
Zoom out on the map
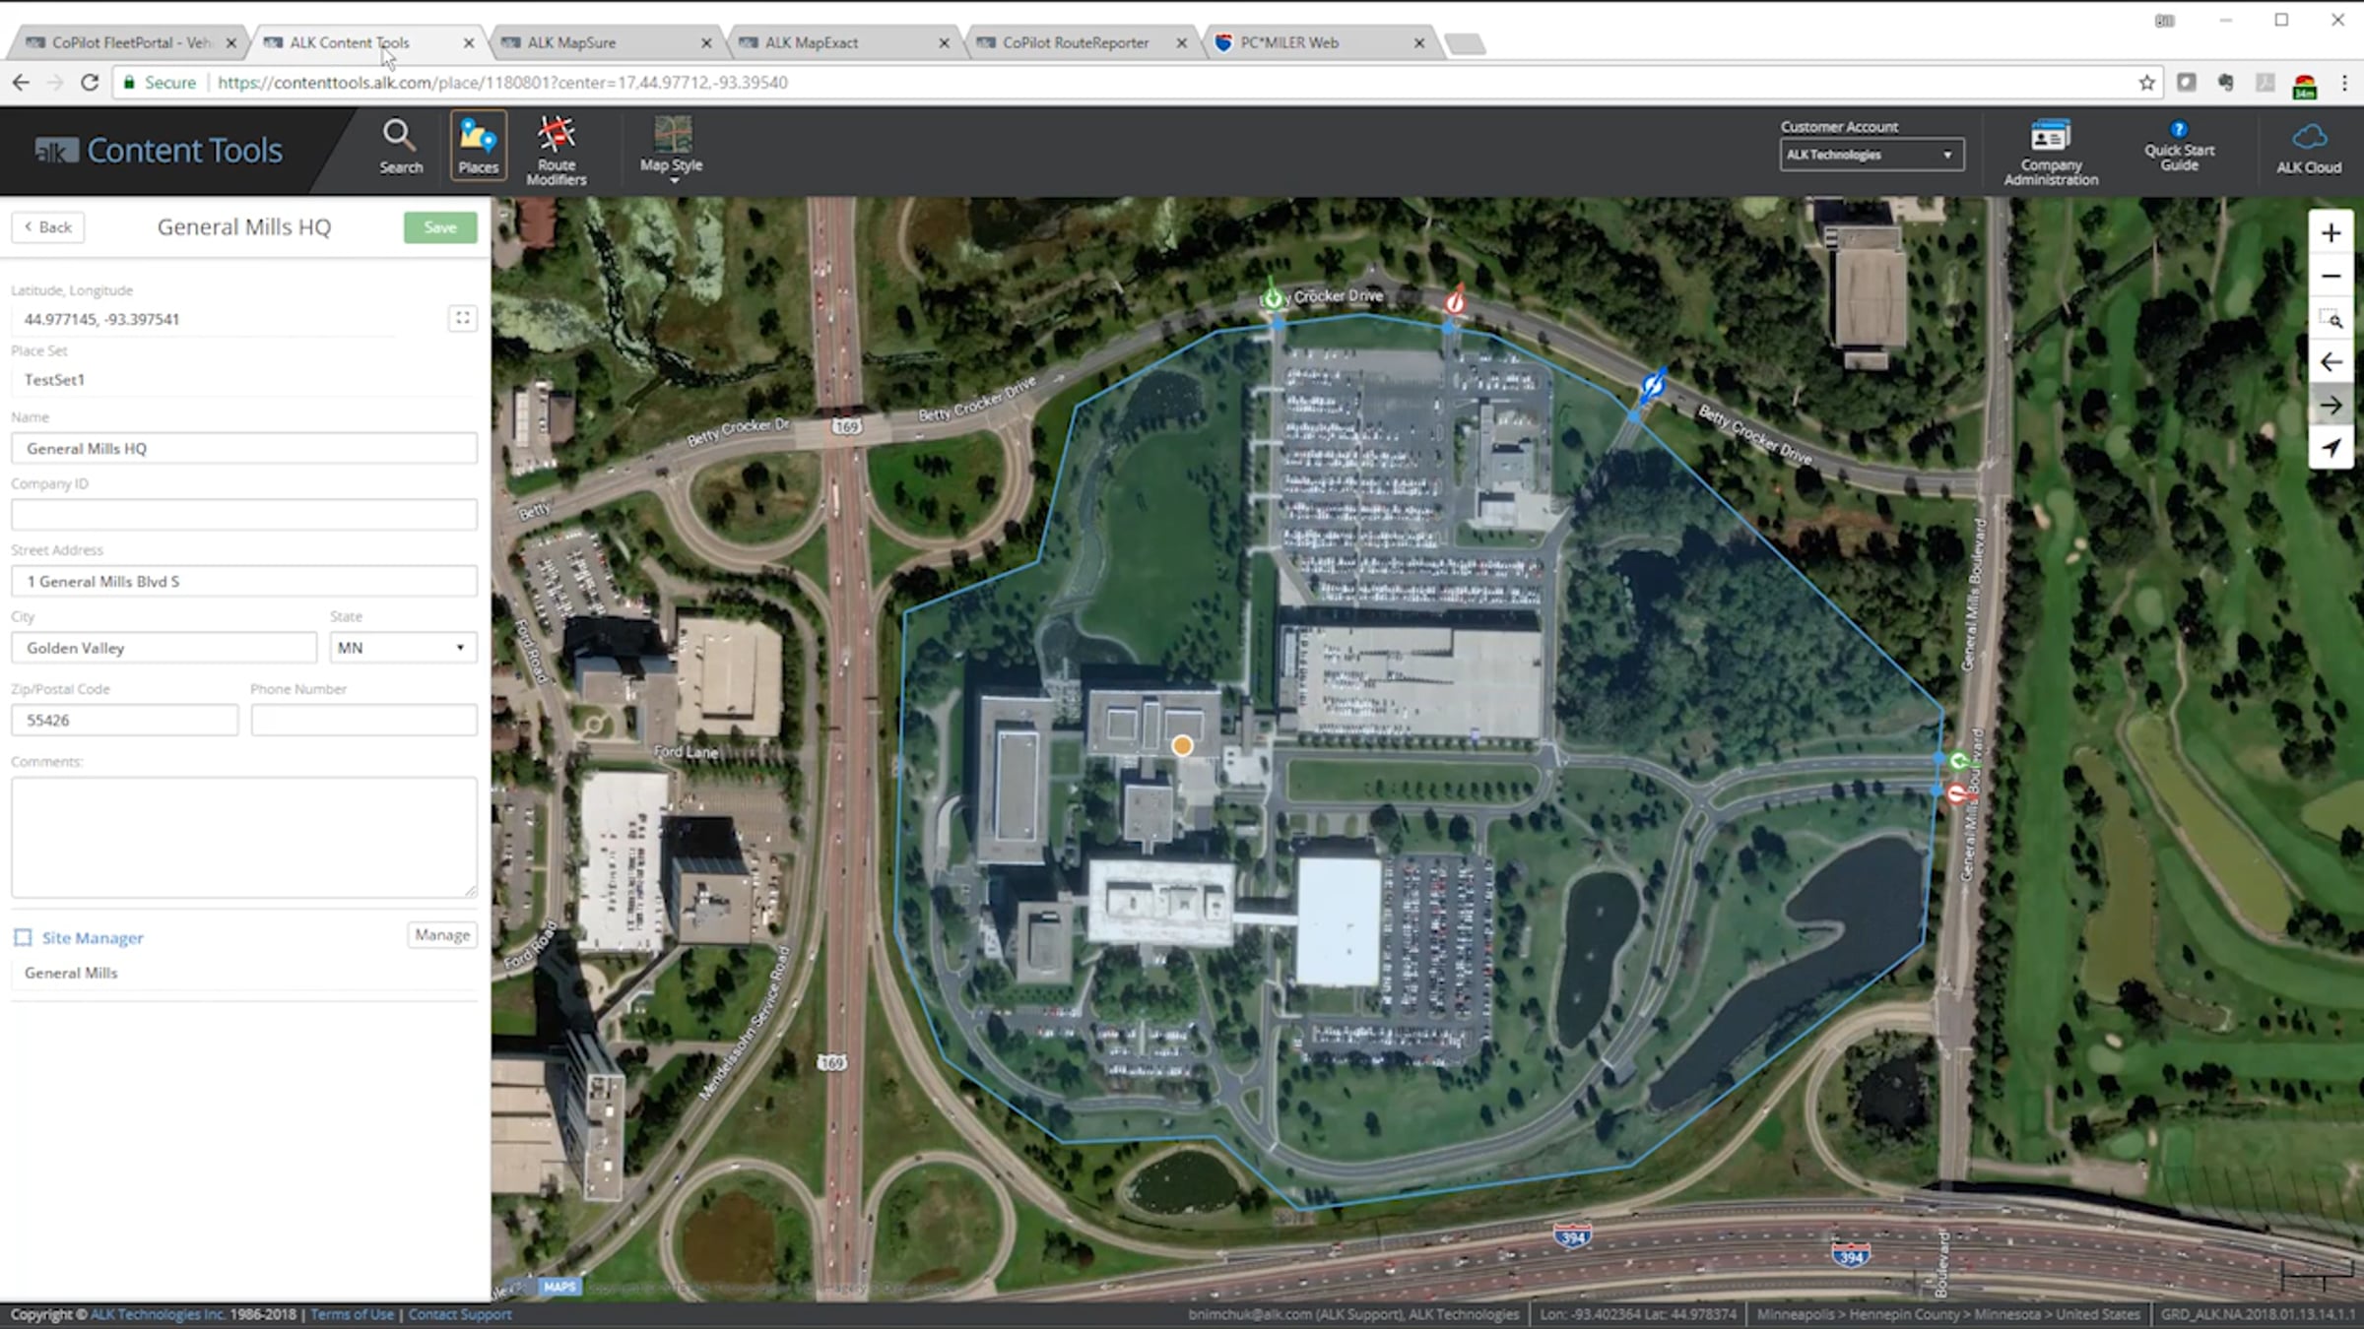[x=2331, y=277]
